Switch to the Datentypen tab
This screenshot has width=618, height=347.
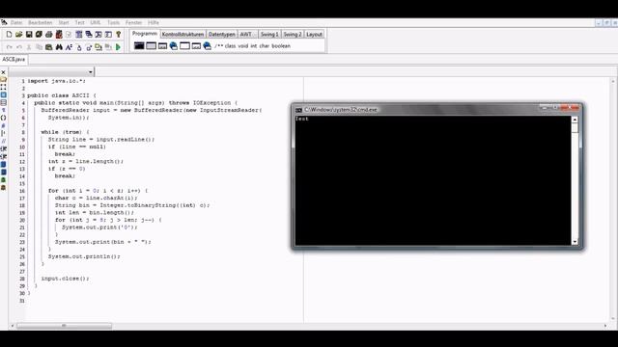tap(221, 35)
